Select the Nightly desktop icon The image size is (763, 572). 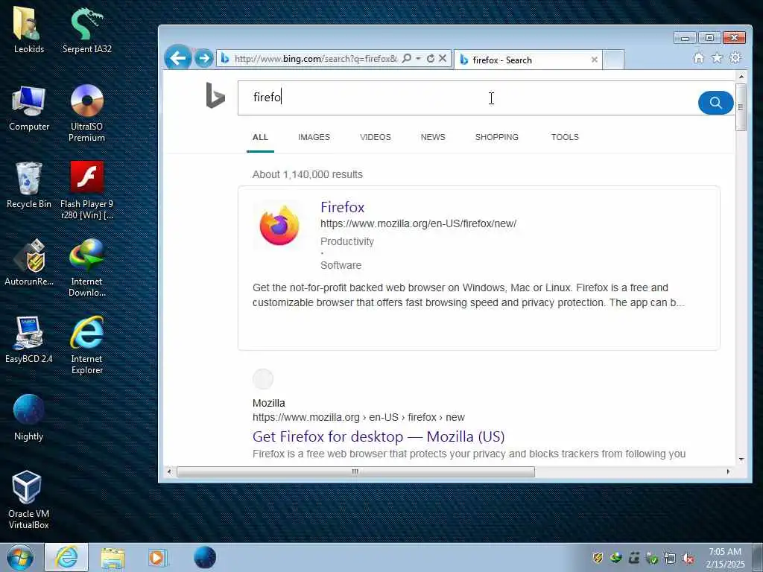(x=29, y=418)
